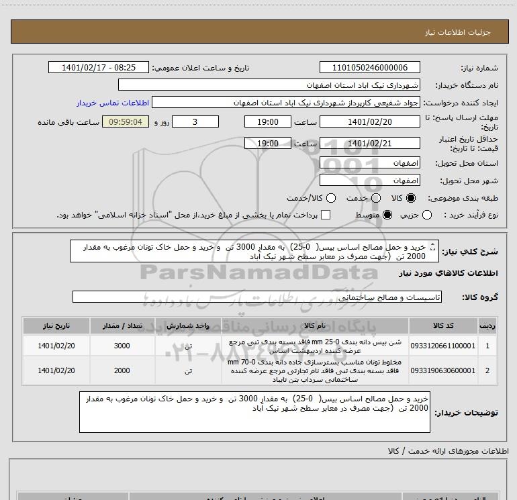The width and height of the screenshot is (517, 500).
Task: Click the price validity date 1401/02/21 field
Action: 369,143
